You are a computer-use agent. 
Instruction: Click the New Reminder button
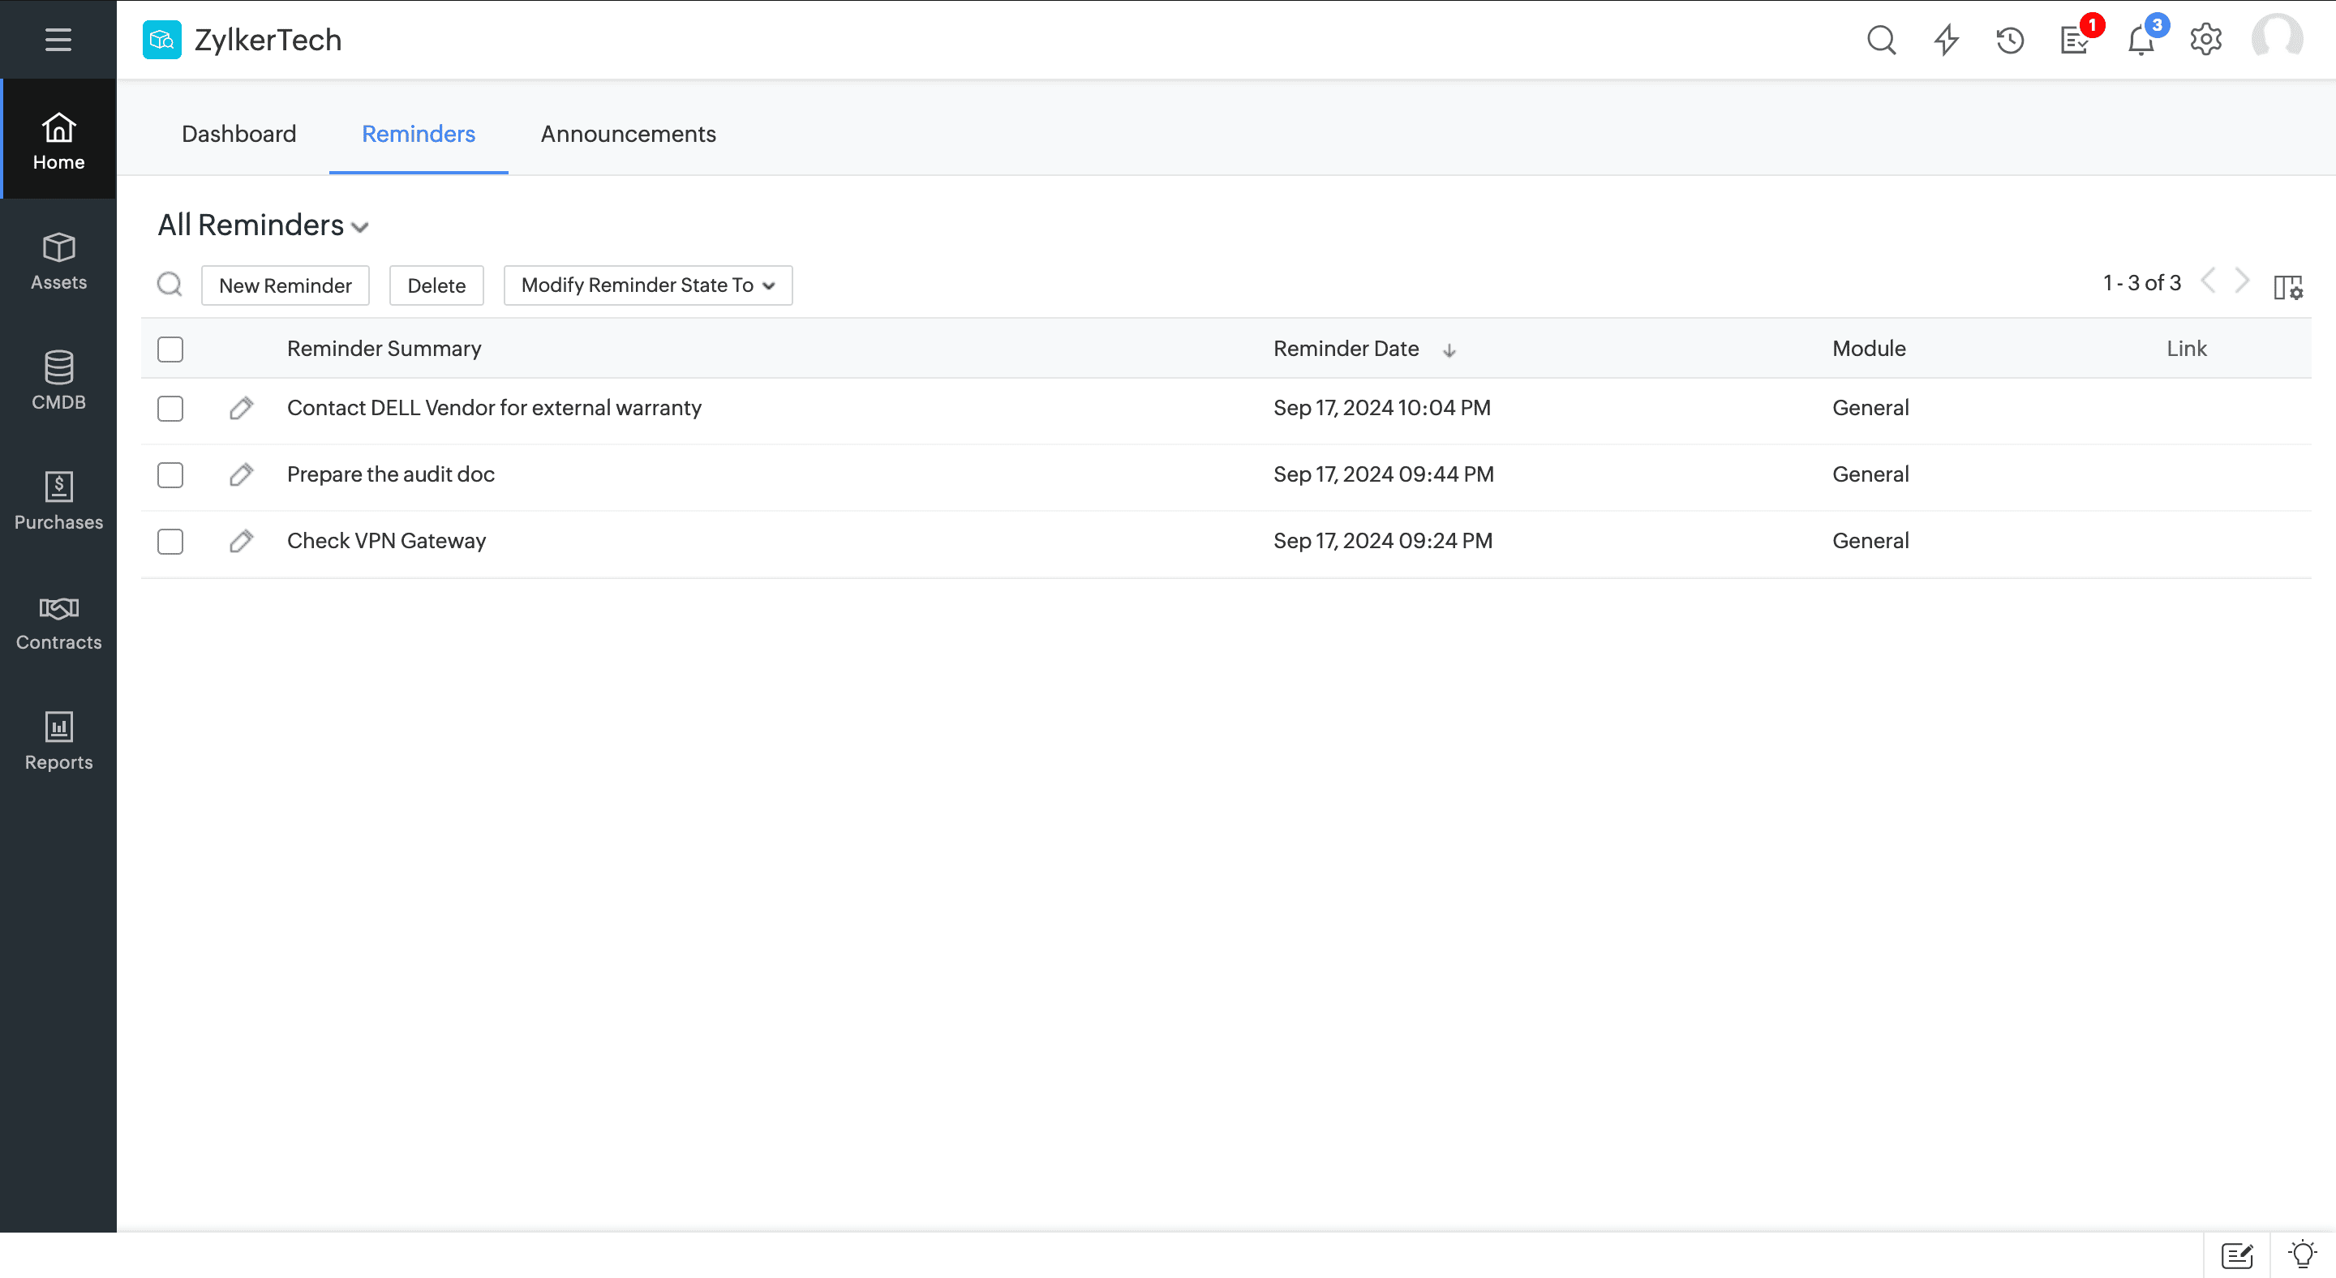click(285, 285)
